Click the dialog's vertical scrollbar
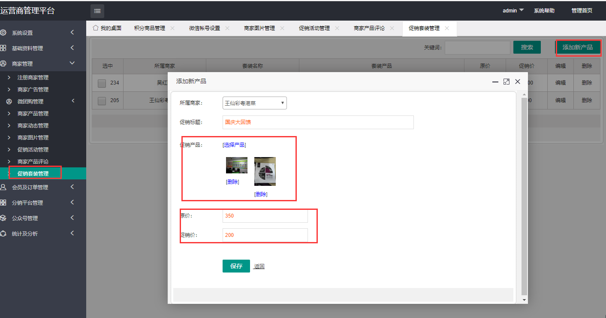606x318 pixels. pos(524,193)
